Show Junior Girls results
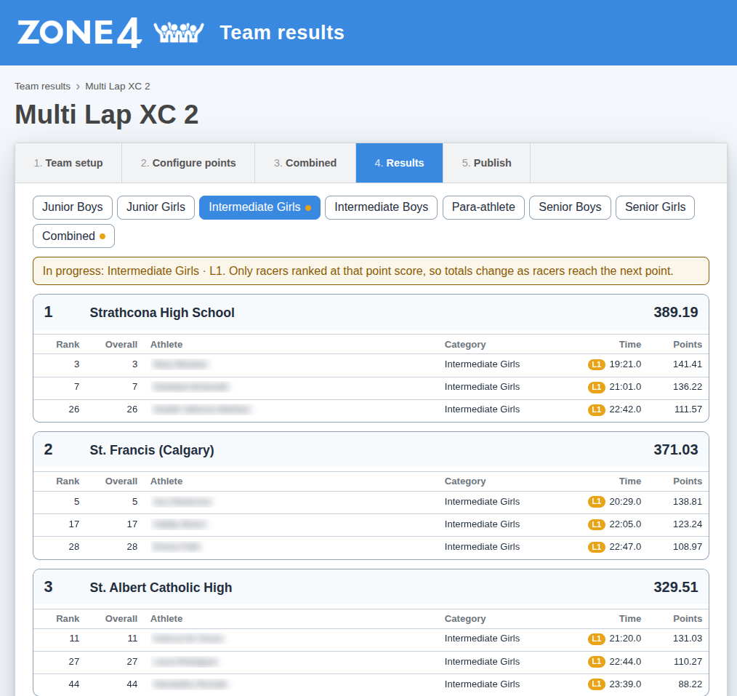 [x=156, y=207]
